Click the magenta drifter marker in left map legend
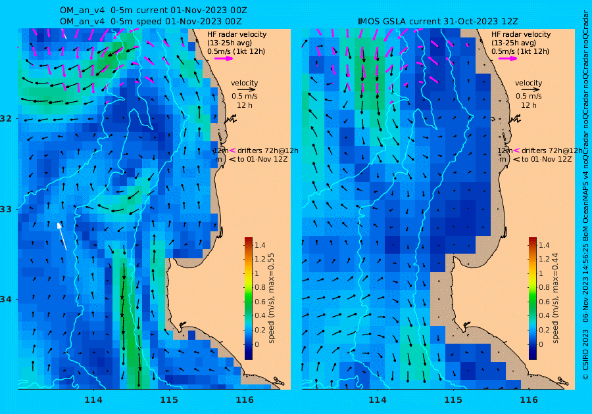Viewport: 592px width, 414px height. (x=232, y=150)
